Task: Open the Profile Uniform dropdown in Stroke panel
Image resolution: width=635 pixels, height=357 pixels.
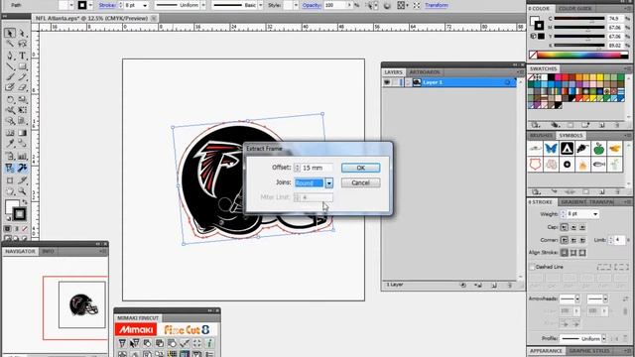Action: tap(604, 339)
